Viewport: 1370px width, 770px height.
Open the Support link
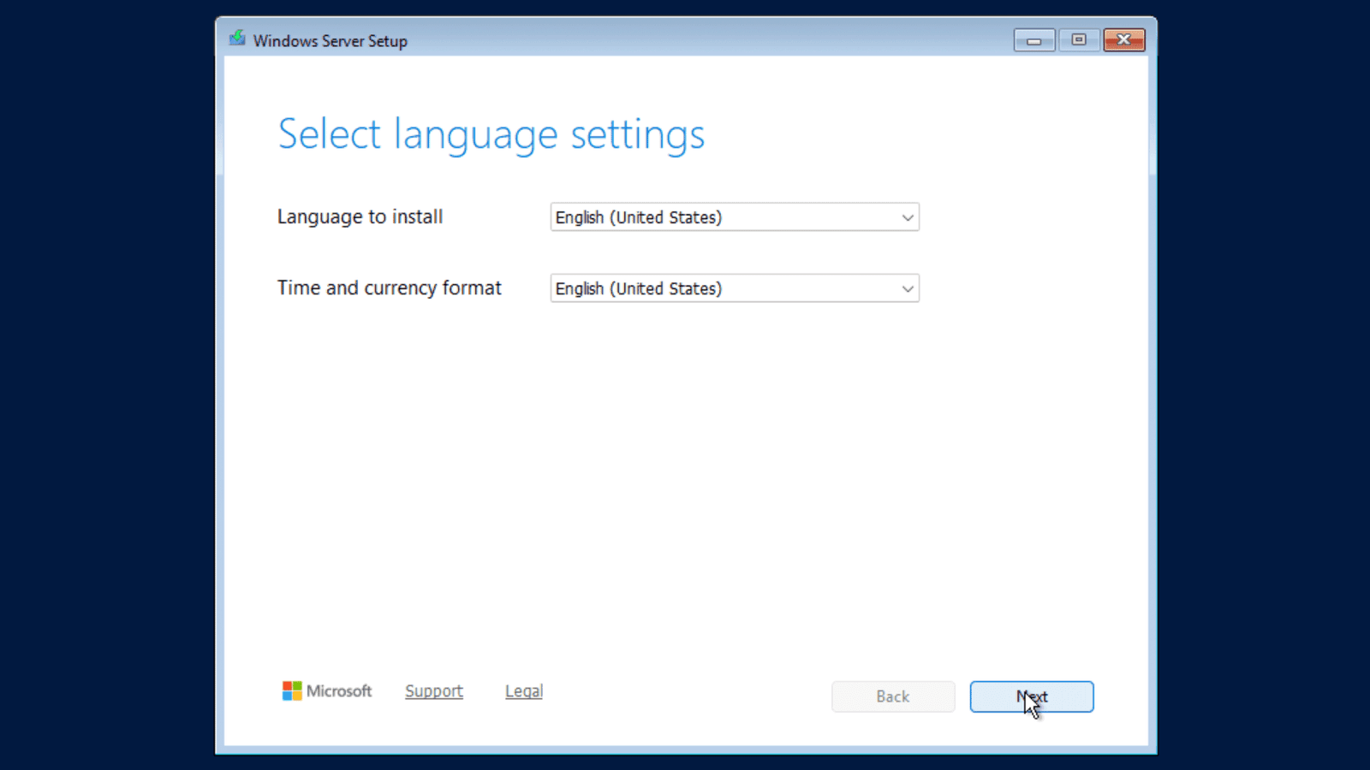point(434,691)
